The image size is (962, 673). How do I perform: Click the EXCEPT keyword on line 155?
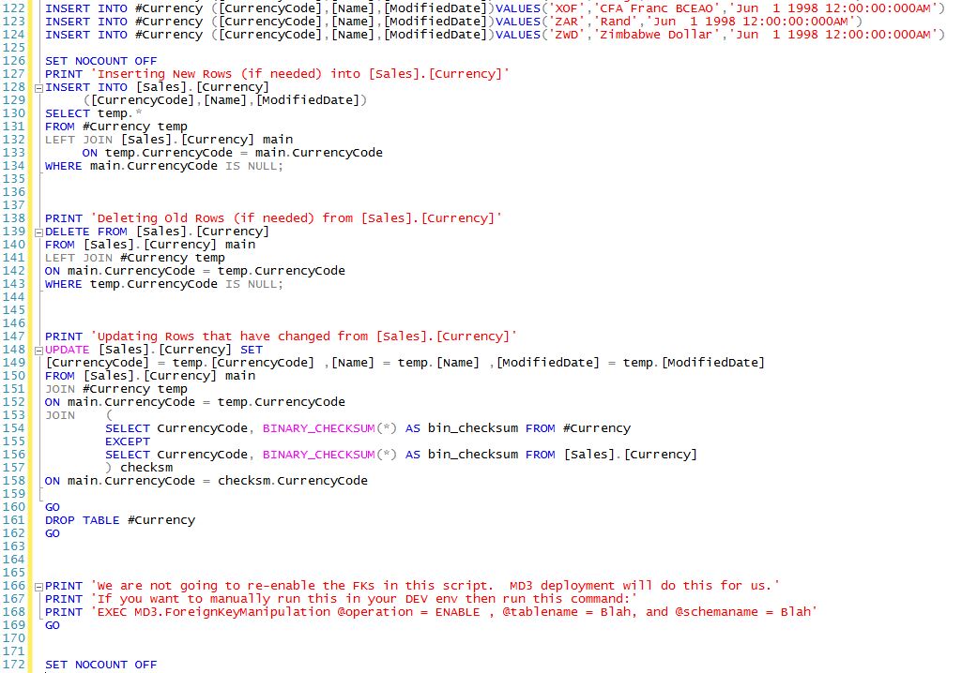point(128,441)
